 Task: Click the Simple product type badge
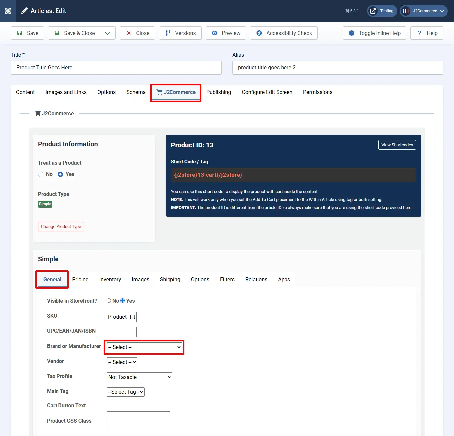point(45,204)
